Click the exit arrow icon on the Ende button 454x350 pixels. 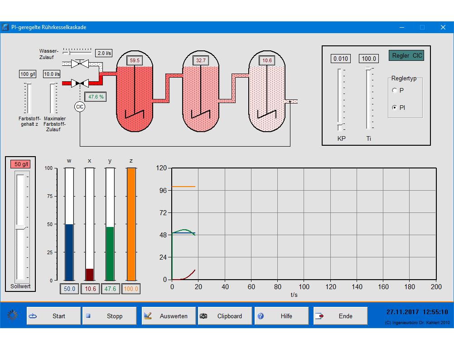(x=319, y=316)
